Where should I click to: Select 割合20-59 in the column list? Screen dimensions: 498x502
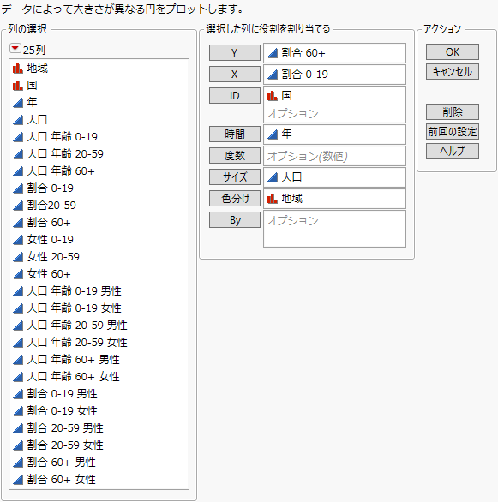(x=99, y=206)
